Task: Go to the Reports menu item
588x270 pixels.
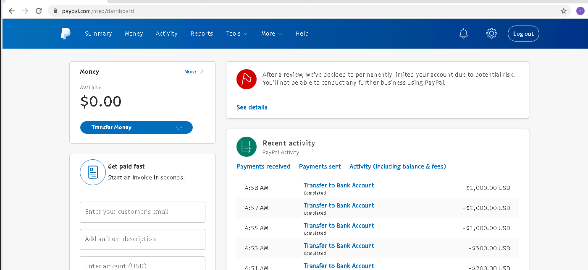Action: click(202, 34)
